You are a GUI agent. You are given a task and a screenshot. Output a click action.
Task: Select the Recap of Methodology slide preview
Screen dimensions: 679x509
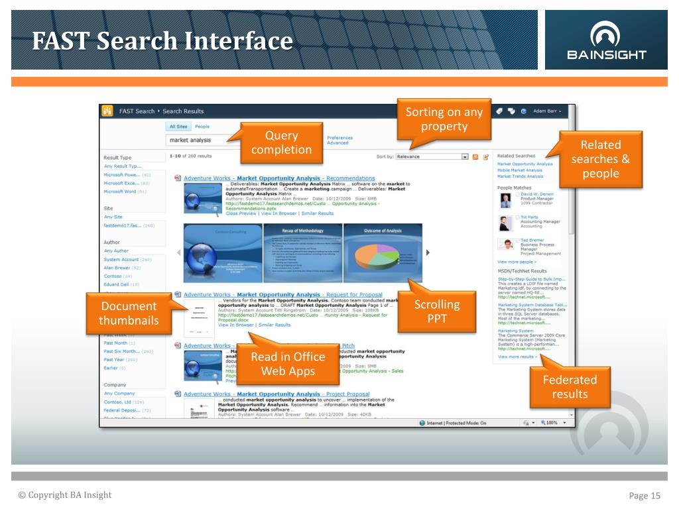point(302,253)
